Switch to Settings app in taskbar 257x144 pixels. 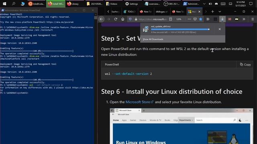[x=131, y=4]
